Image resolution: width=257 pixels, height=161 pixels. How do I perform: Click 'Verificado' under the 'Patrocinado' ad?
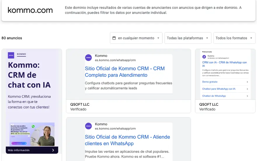(x=207, y=109)
